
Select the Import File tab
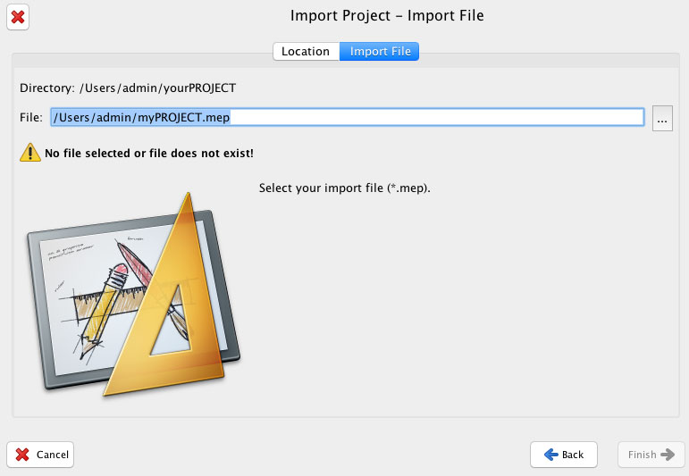pos(380,52)
